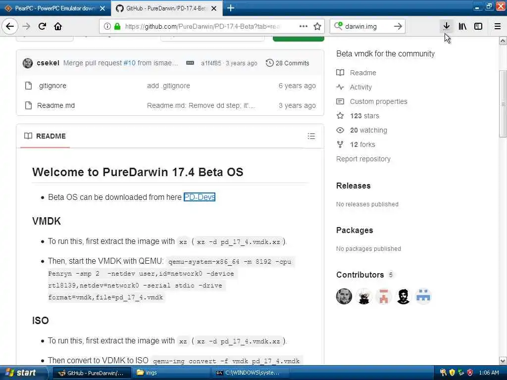Click scrollbar down arrow
This screenshot has width=507, height=380.
(503, 361)
